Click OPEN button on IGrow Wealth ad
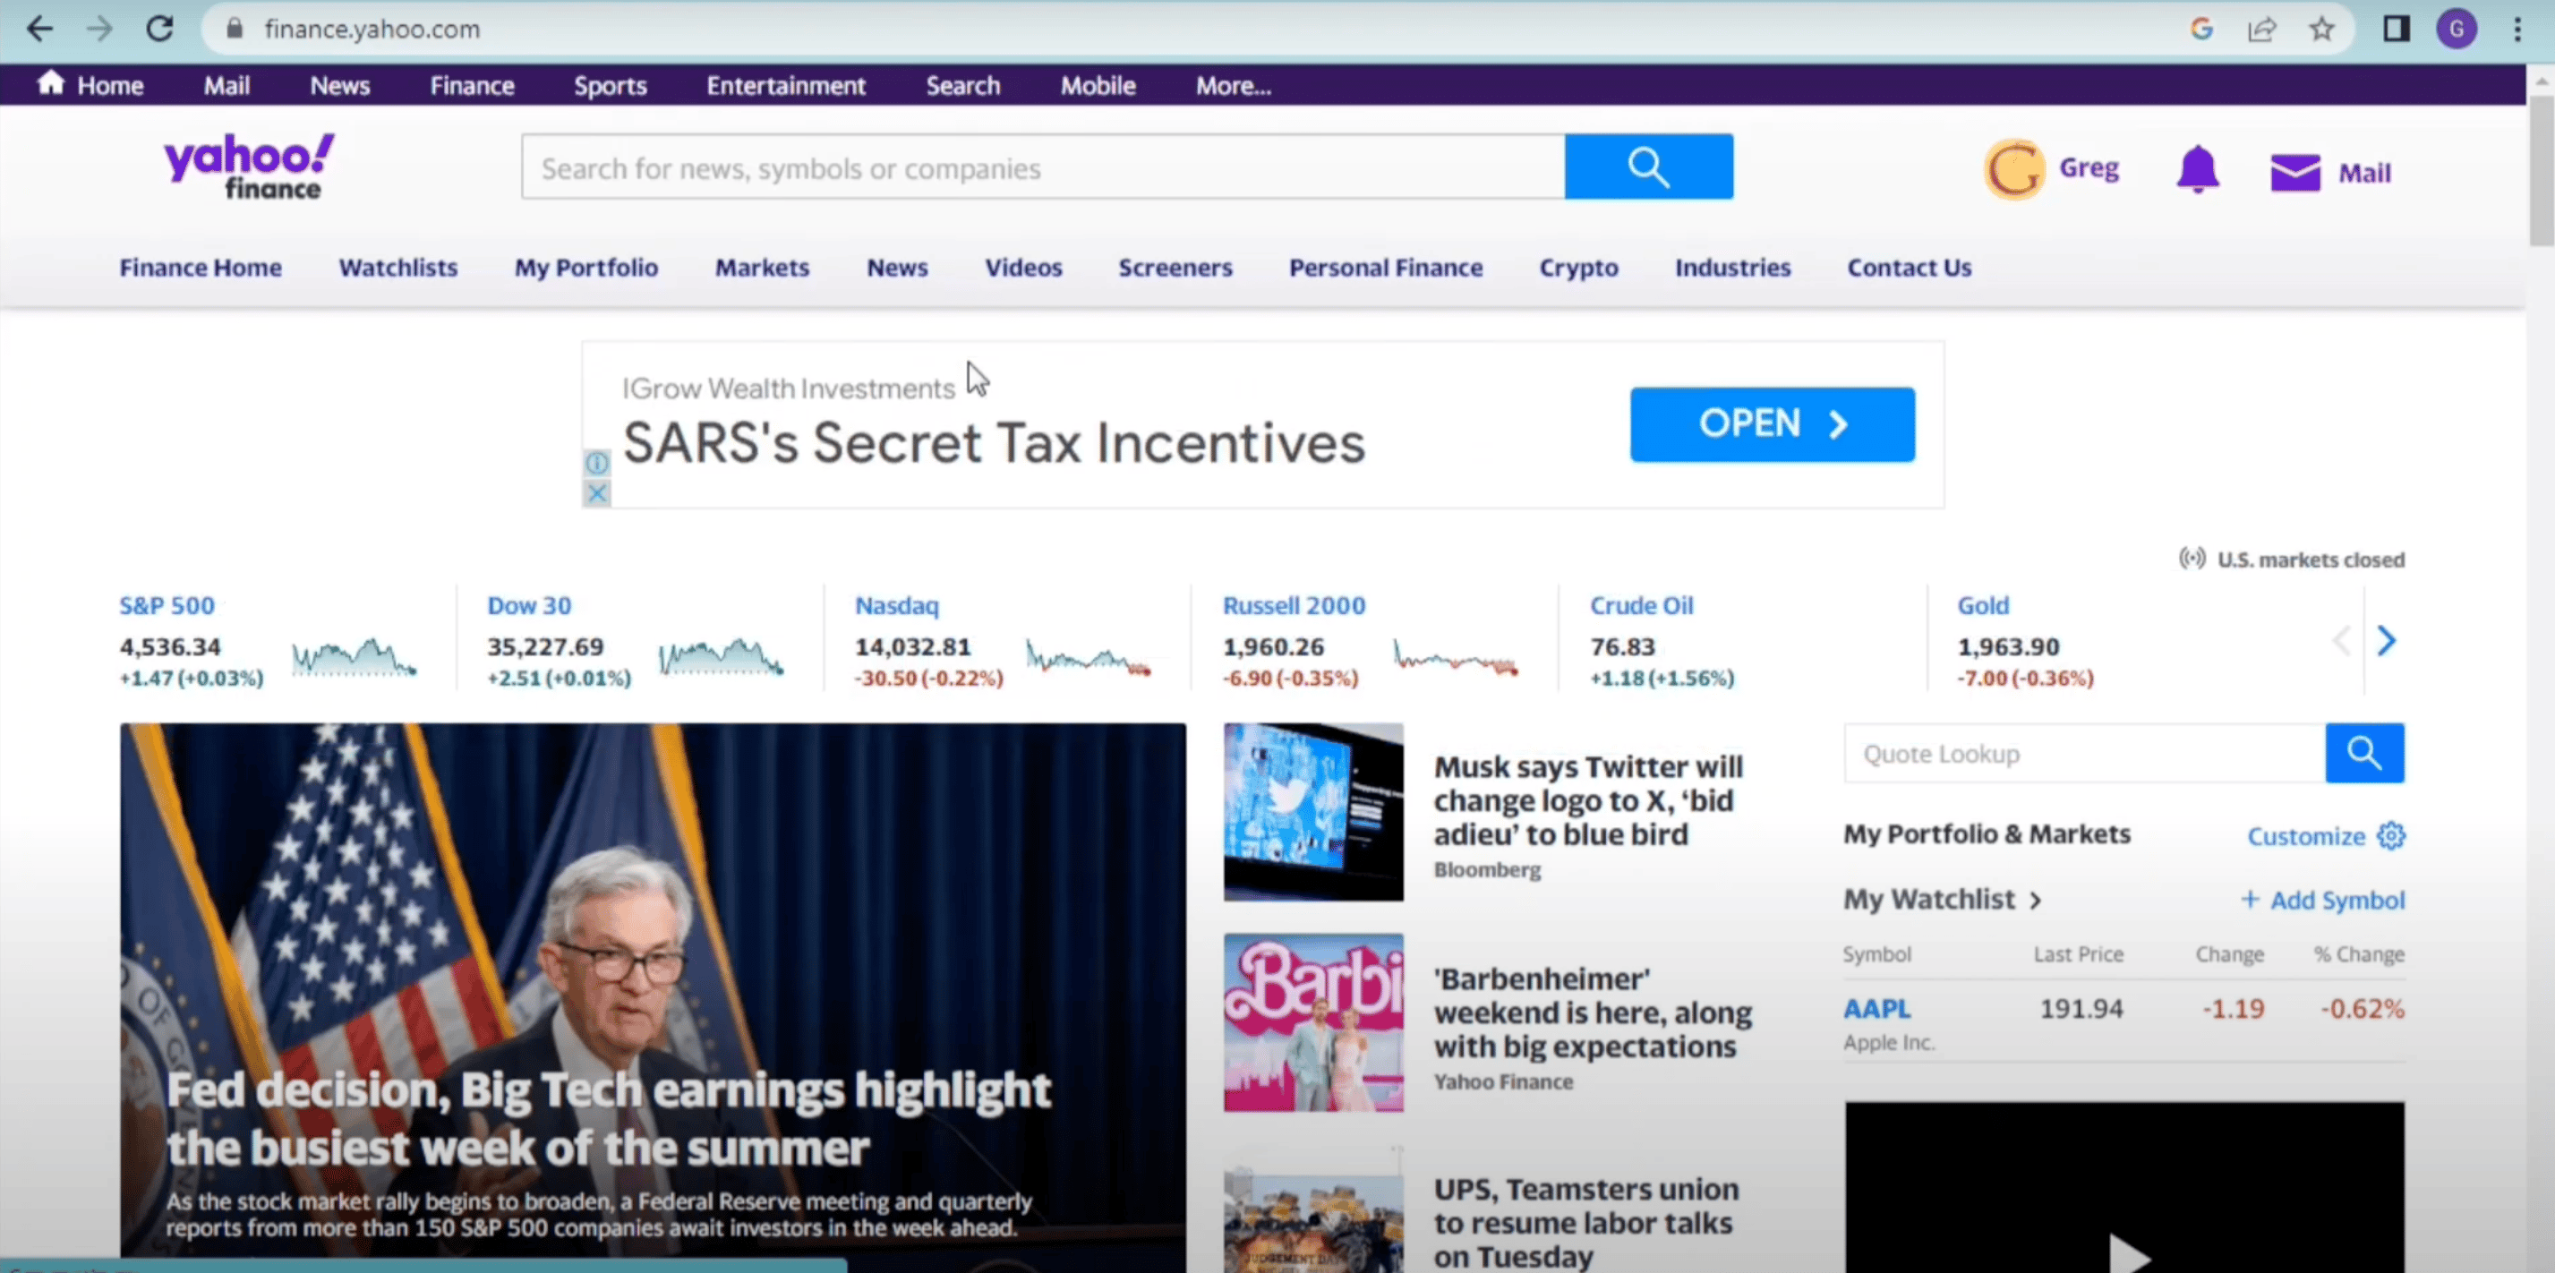 pos(1773,423)
